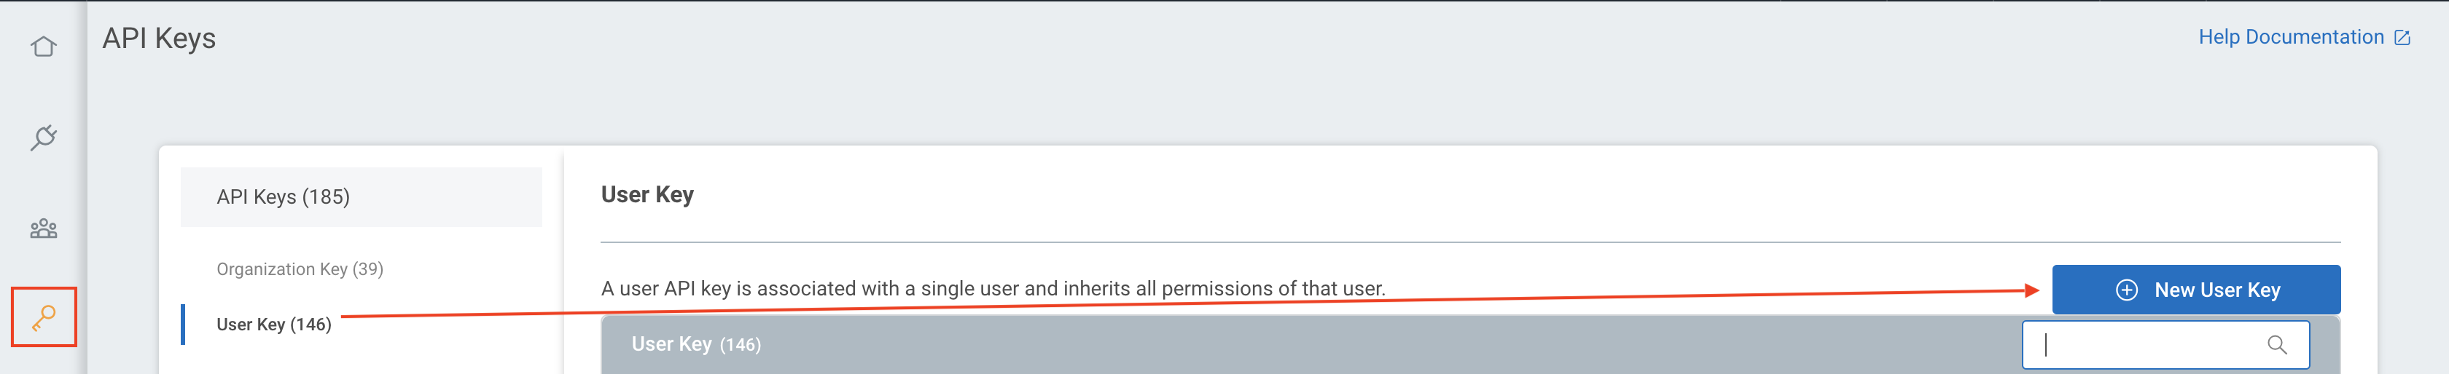Click the "API Keys" page title
Screen dimensions: 2449x374
159,39
